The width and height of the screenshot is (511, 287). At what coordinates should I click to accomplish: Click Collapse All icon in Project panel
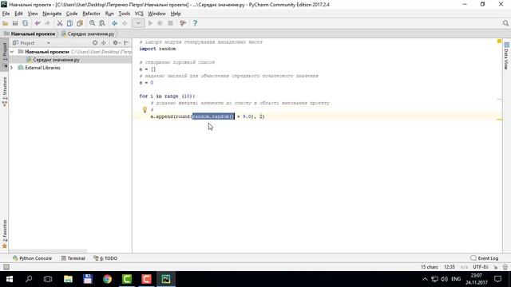point(104,43)
